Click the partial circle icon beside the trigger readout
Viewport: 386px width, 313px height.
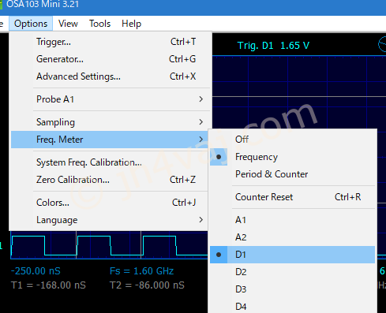[382, 45]
